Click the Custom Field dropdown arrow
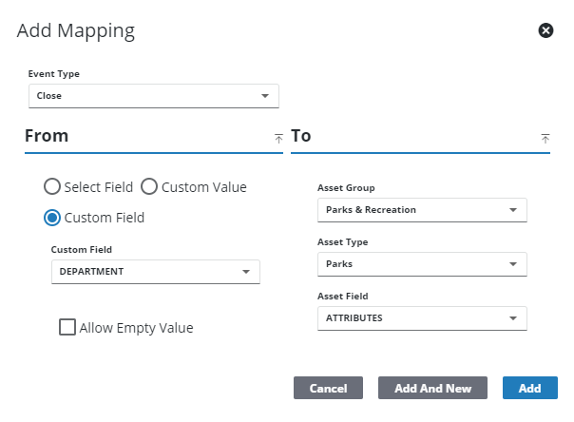Viewport: 574px width, 422px height. coord(245,272)
